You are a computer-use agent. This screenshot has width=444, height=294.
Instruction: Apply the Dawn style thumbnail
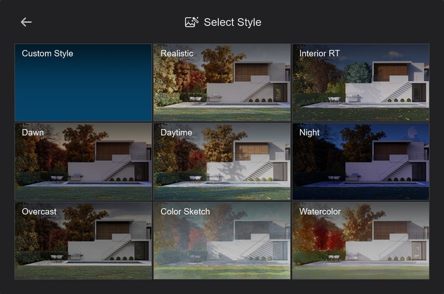click(x=83, y=161)
